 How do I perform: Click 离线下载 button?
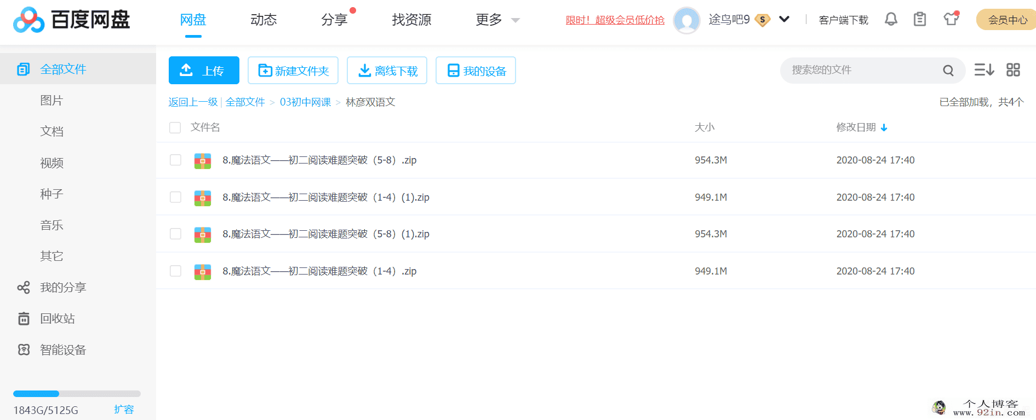click(387, 70)
